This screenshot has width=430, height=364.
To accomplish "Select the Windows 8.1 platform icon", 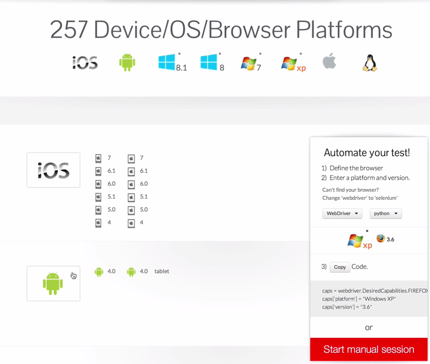I will (173, 62).
